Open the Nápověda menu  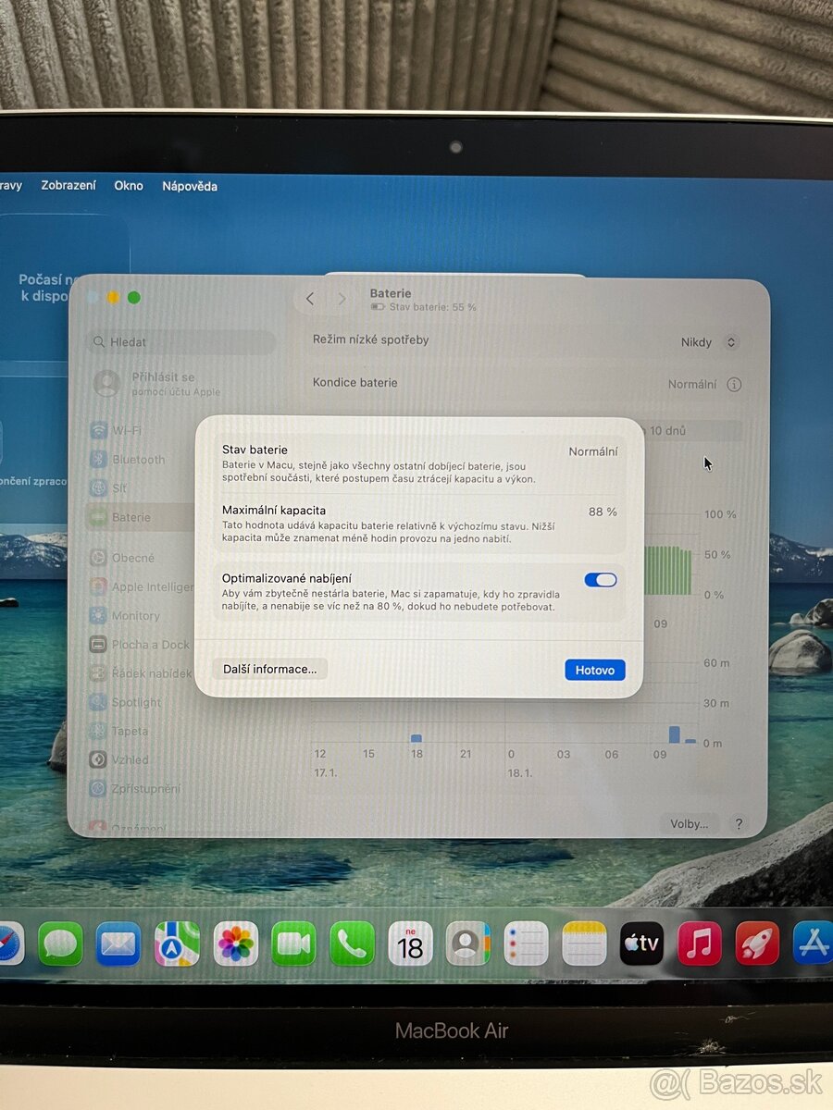[189, 186]
